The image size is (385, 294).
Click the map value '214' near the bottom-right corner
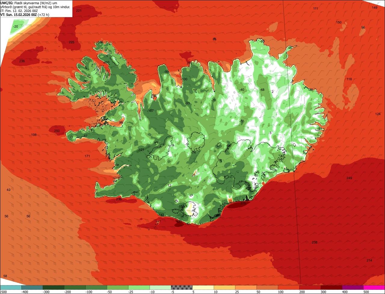369,260
